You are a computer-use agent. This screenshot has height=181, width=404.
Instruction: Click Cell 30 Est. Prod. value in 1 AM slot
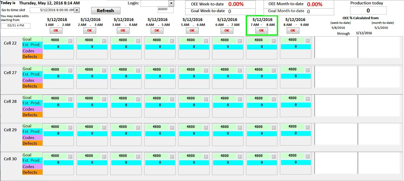click(58, 163)
